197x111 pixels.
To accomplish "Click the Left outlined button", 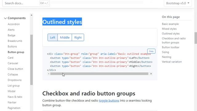I will pyautogui.click(x=53, y=37).
